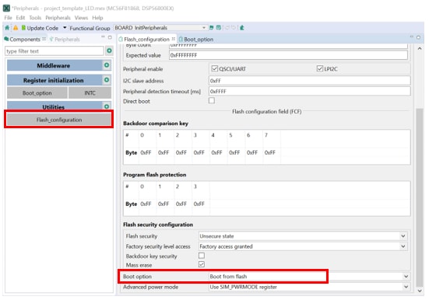
Task: Switch to the Components view tab
Action: 25,40
